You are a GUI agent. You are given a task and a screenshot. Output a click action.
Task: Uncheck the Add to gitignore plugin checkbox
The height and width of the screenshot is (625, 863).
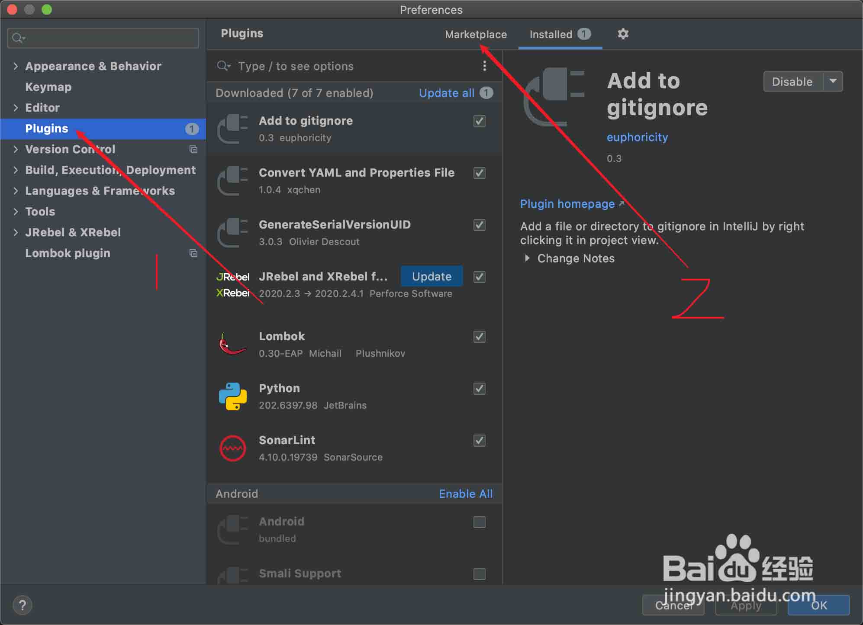tap(479, 121)
